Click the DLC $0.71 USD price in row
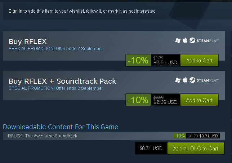The width and height of the screenshot is (232, 163). click(x=209, y=136)
